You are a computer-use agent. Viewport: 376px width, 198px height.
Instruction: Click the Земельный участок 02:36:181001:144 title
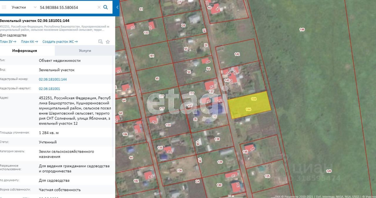[x=35, y=20]
